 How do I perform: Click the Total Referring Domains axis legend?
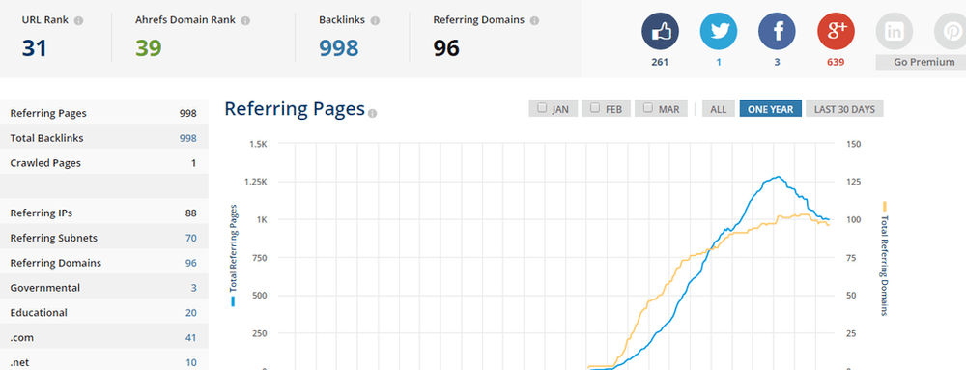coord(885,259)
